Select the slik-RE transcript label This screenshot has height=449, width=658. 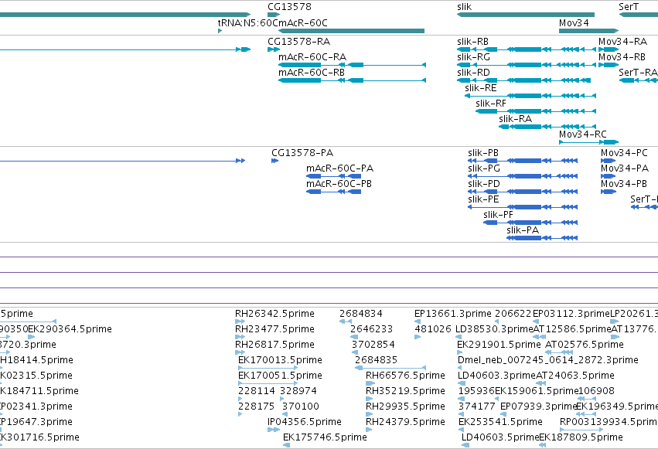tap(480, 88)
